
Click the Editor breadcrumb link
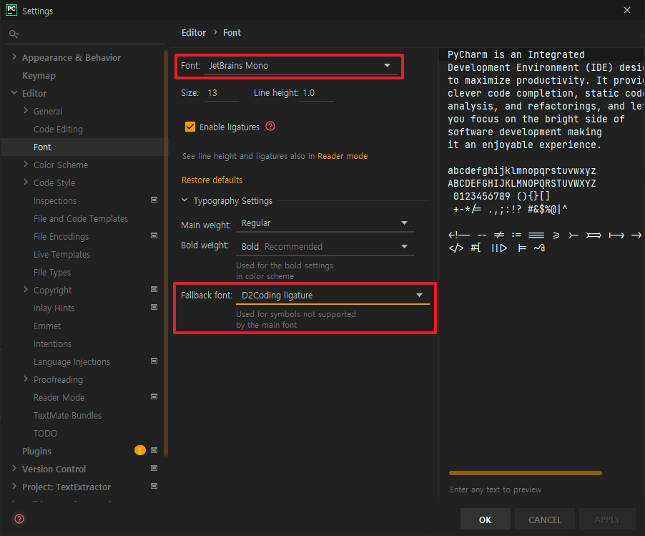[x=194, y=32]
